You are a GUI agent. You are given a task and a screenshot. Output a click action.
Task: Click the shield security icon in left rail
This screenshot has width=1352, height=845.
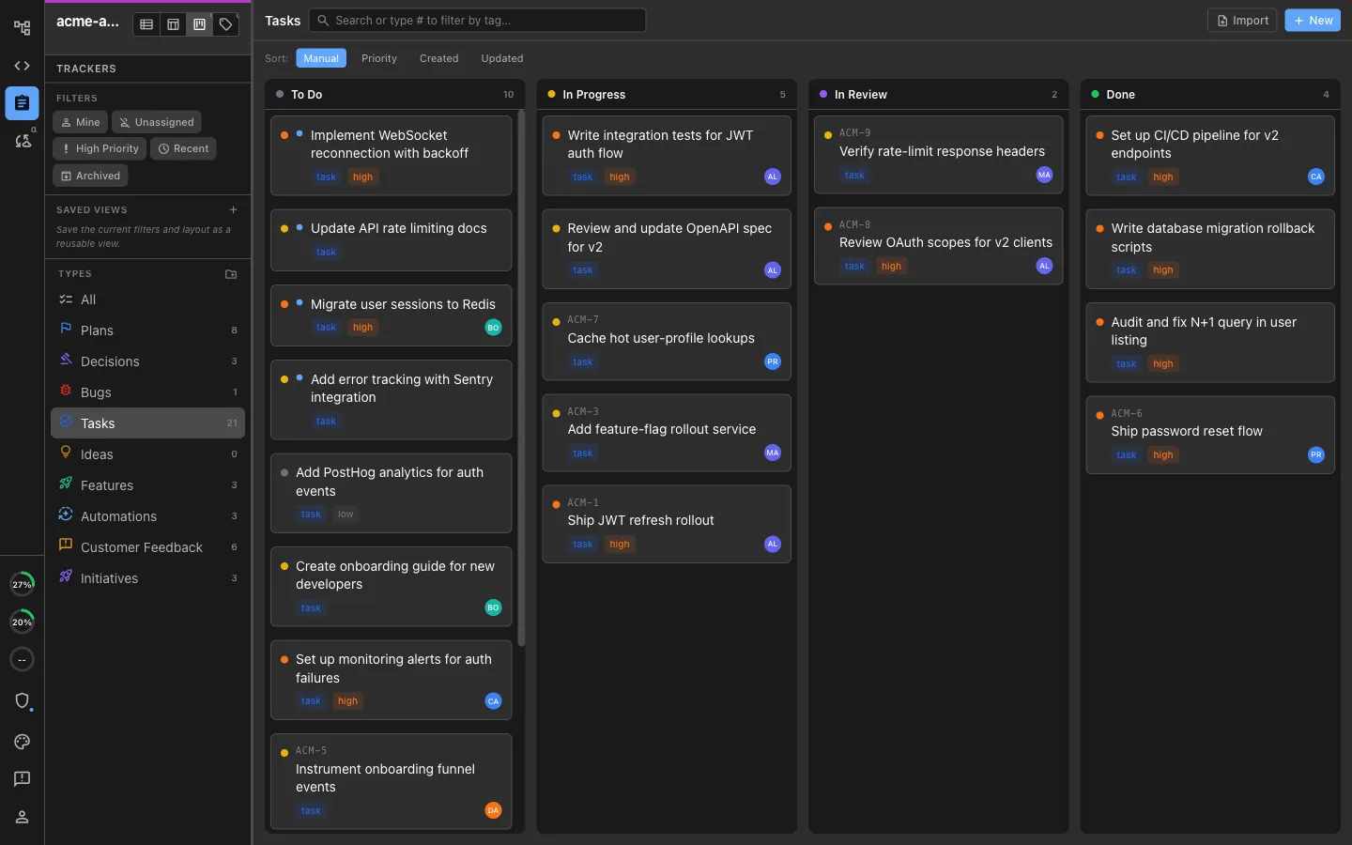coord(22,701)
